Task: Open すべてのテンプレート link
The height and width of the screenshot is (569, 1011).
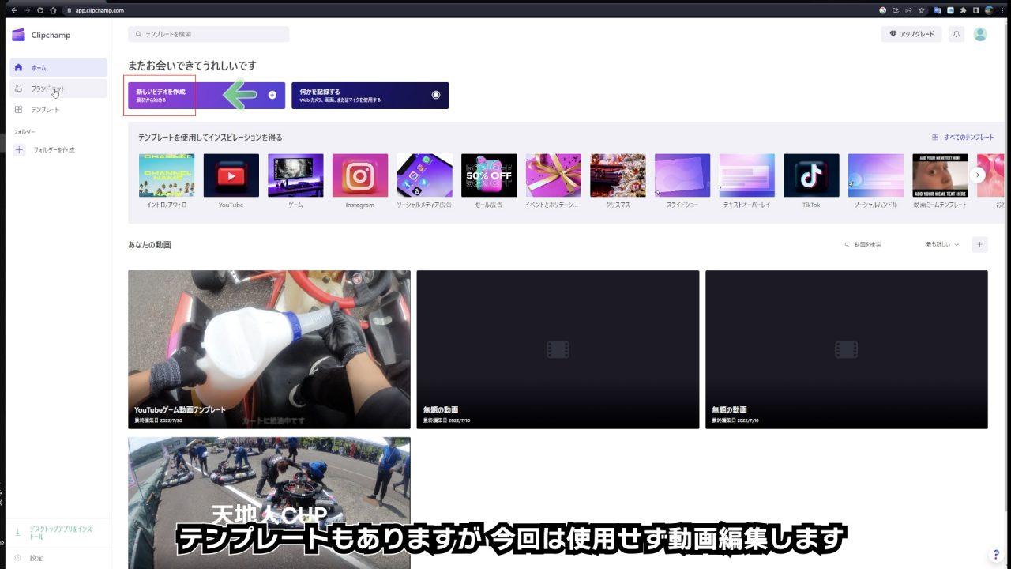Action: (x=963, y=138)
